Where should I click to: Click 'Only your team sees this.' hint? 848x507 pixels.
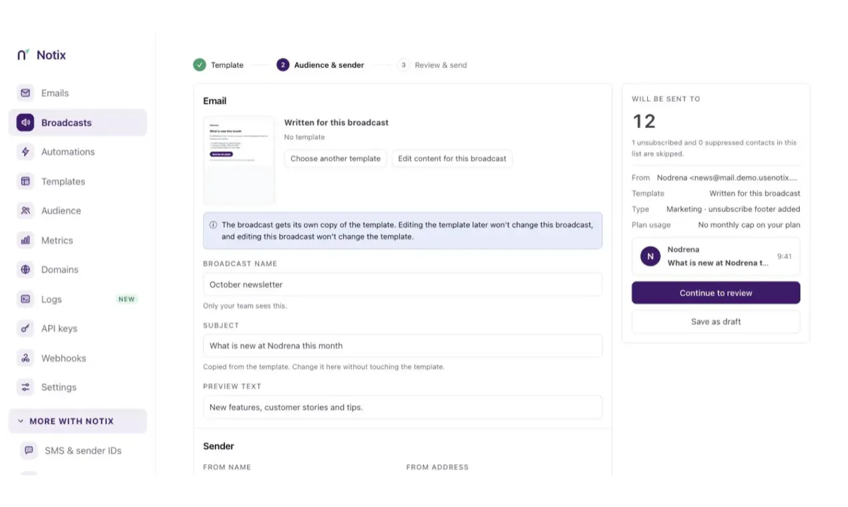[245, 306]
